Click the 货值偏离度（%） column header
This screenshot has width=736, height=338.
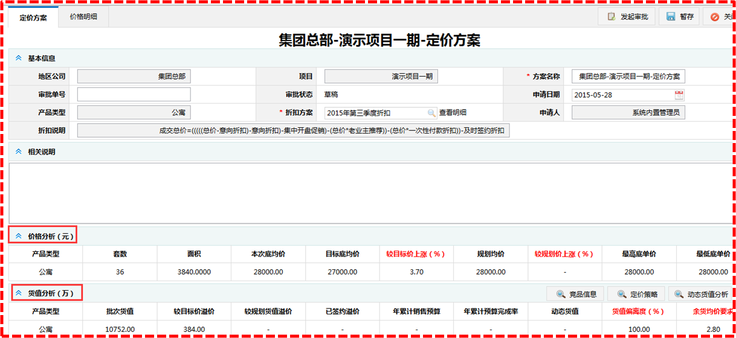[x=638, y=311]
